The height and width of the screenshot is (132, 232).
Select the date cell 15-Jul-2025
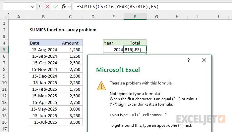point(43,122)
